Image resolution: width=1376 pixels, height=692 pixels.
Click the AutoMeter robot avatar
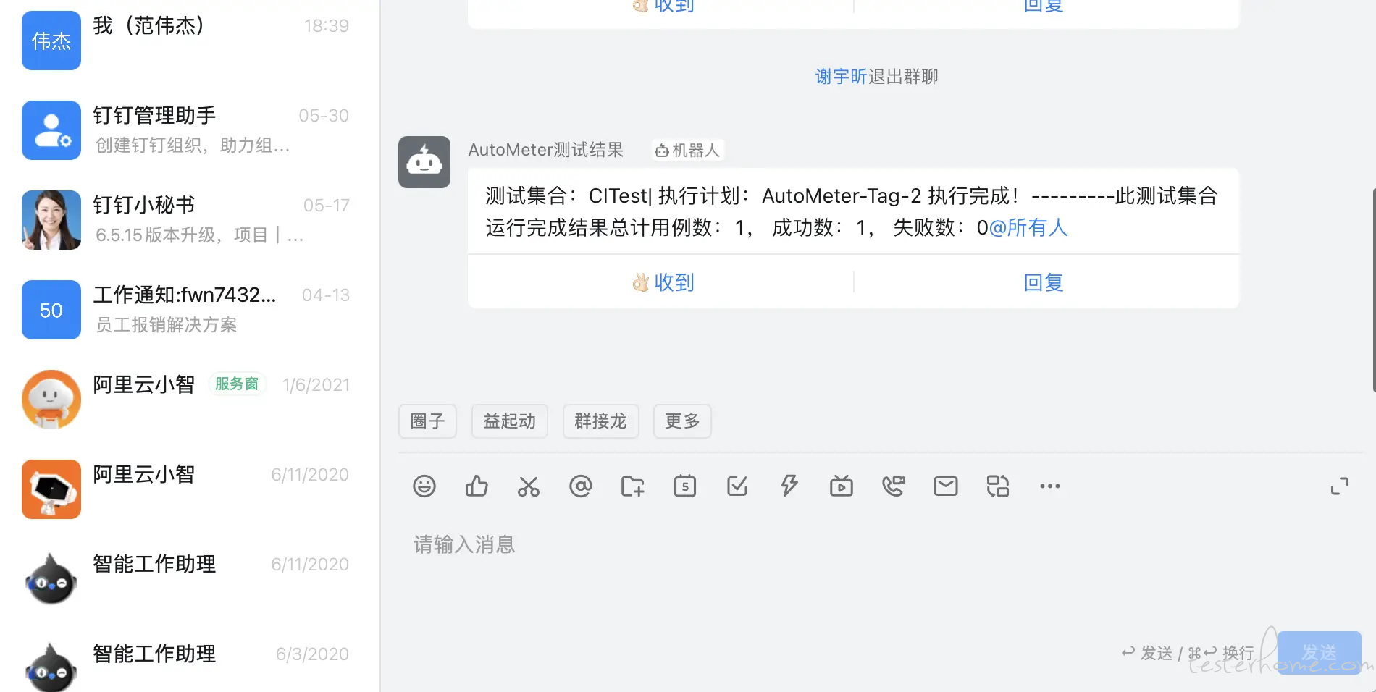pos(424,162)
